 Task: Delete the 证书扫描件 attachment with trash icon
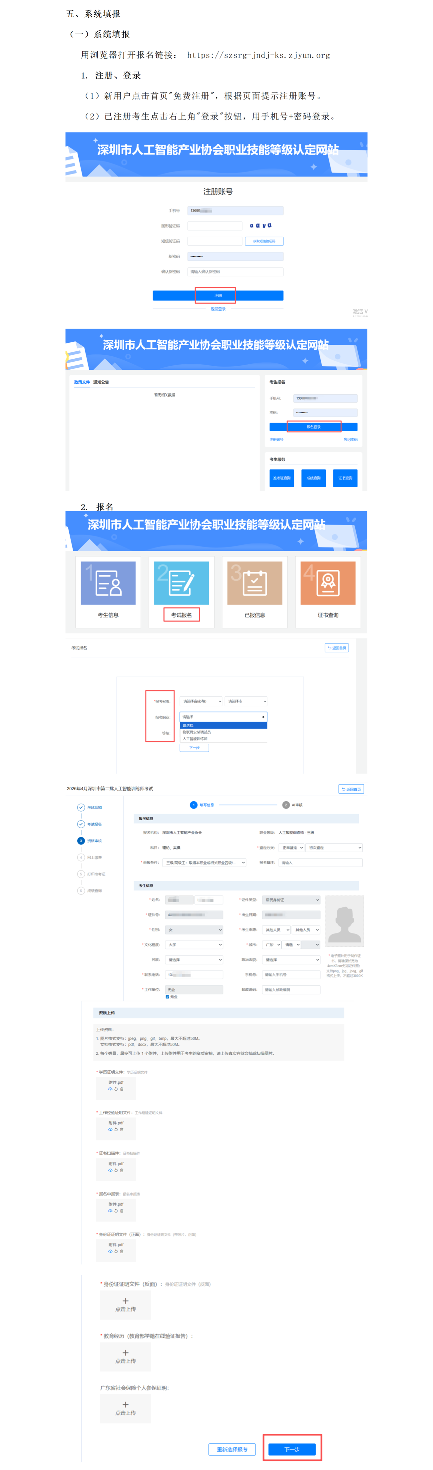pyautogui.click(x=122, y=1170)
